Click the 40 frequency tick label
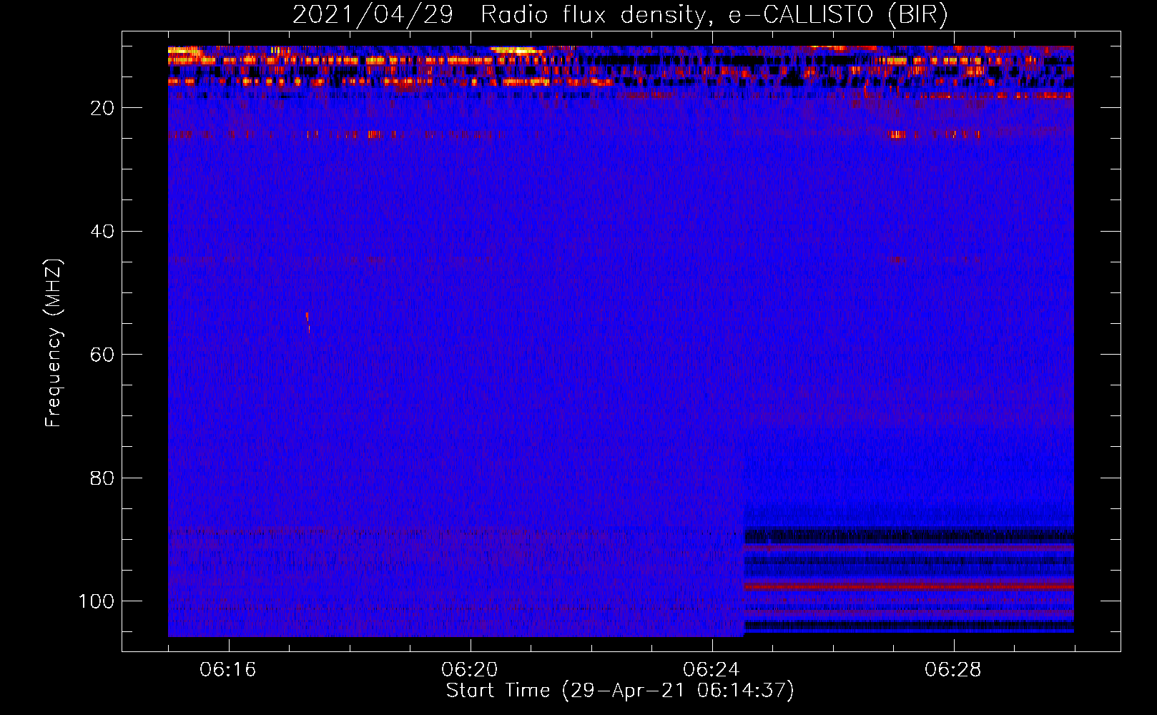Screen dimensions: 1157x715 pyautogui.click(x=102, y=232)
